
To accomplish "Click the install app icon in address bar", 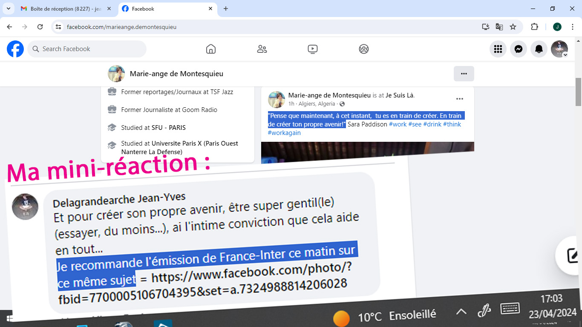I will 486,27.
